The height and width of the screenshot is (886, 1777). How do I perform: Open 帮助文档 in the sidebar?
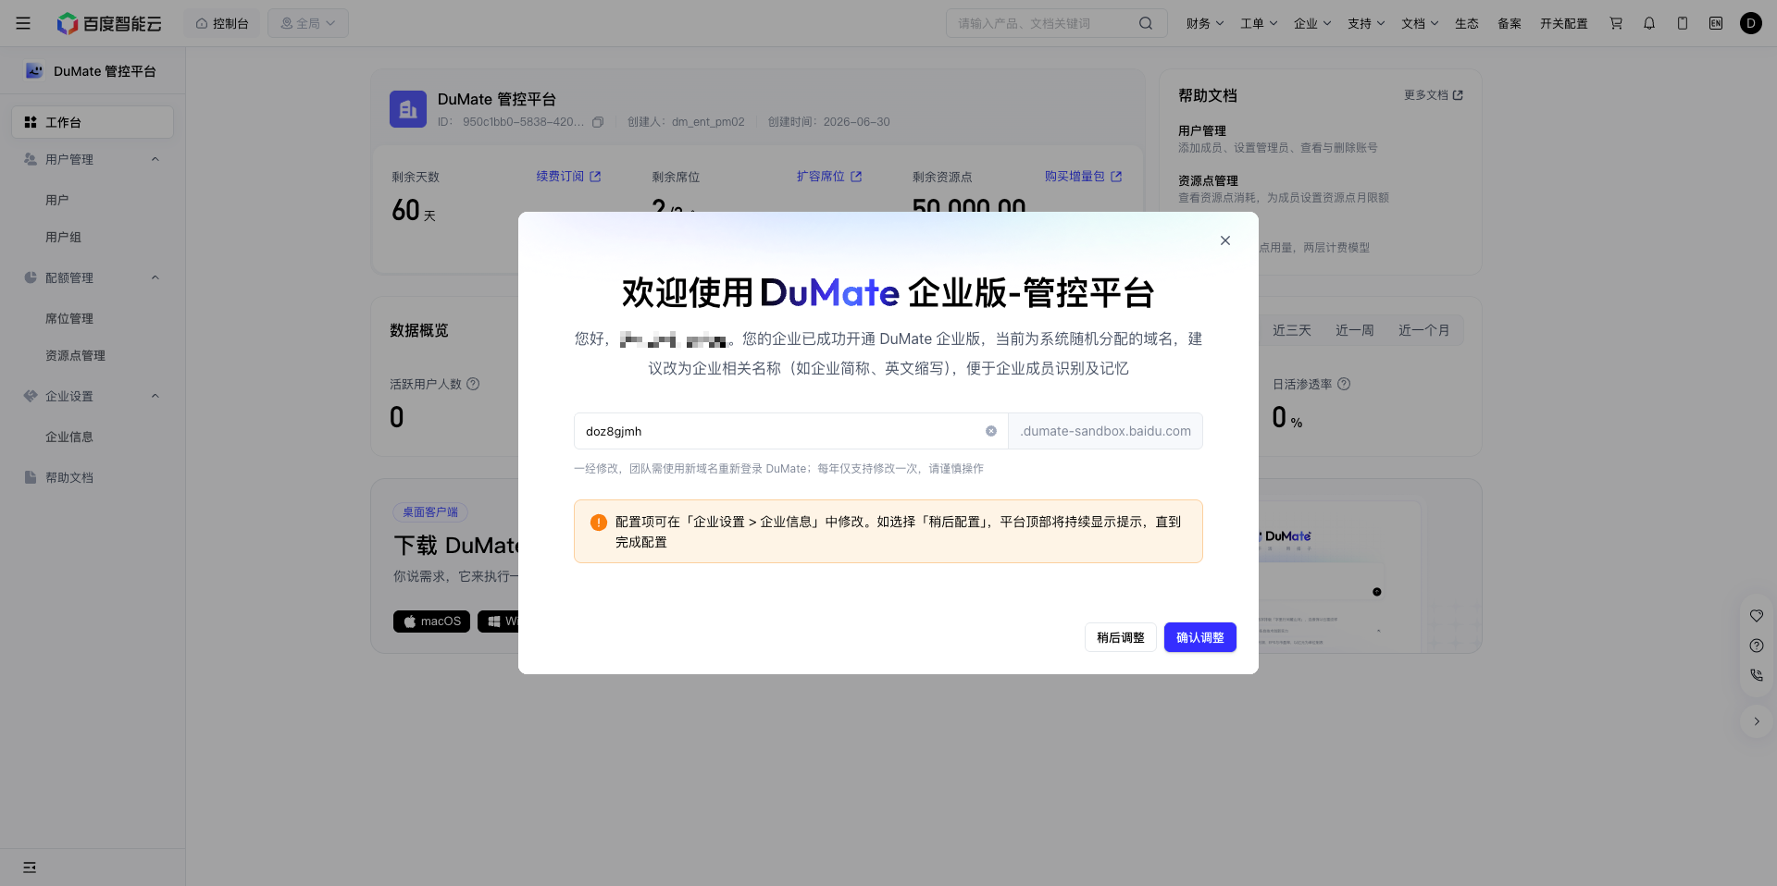click(69, 477)
